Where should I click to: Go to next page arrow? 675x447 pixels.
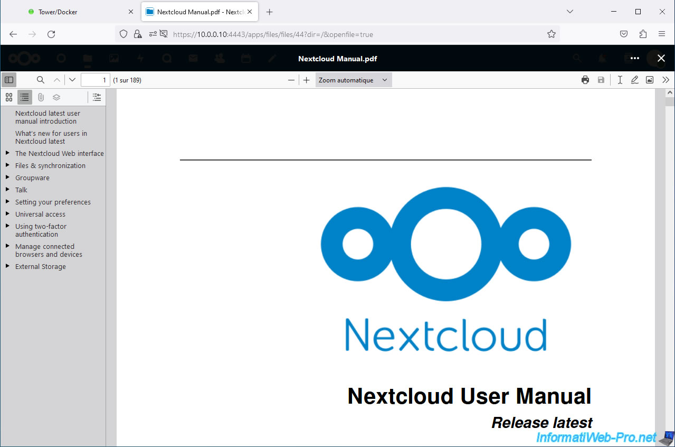point(72,80)
